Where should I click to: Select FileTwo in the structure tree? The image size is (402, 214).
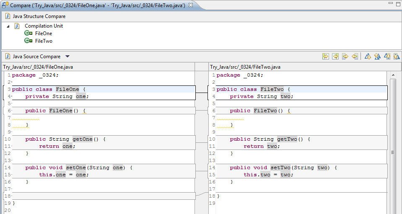coord(44,41)
